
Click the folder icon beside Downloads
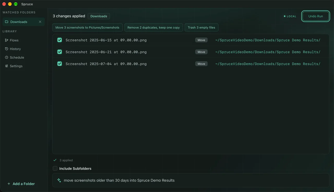click(x=7, y=22)
